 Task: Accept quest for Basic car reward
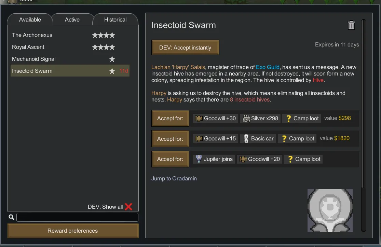click(x=170, y=139)
